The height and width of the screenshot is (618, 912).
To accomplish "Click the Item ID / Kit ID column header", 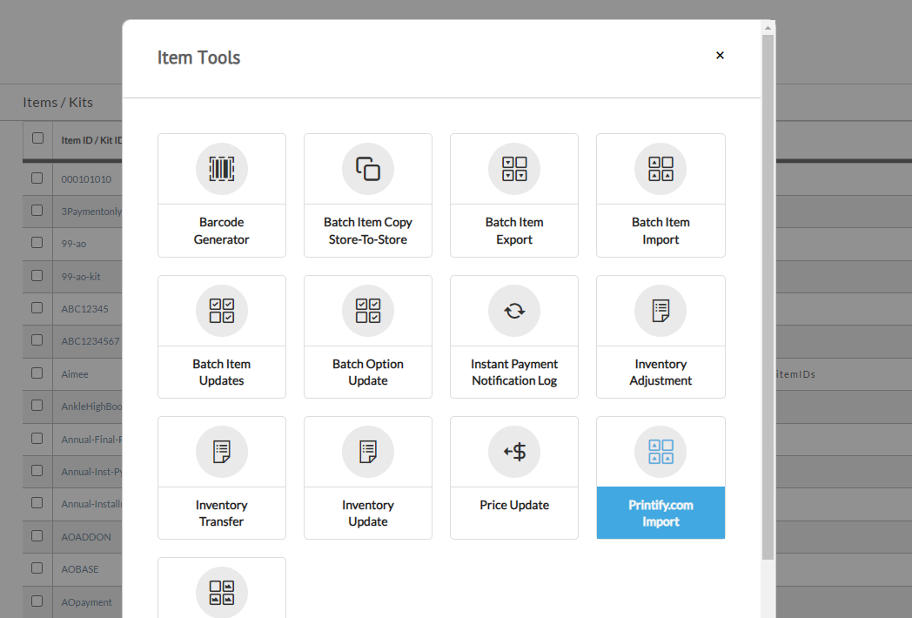I will click(92, 140).
